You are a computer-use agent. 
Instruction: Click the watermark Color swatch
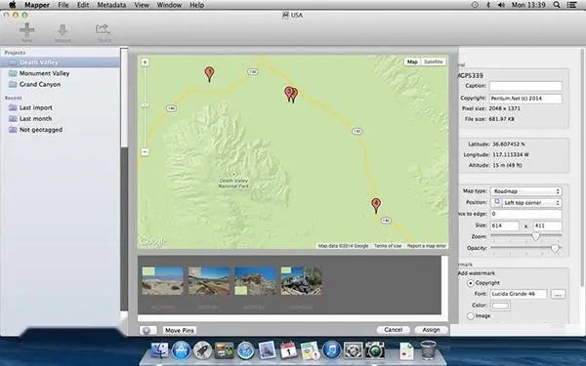tap(500, 305)
